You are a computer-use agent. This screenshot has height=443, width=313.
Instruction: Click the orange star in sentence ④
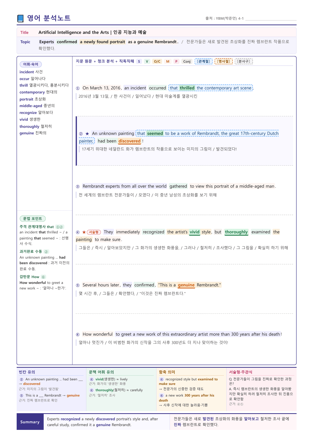(x=84, y=232)
